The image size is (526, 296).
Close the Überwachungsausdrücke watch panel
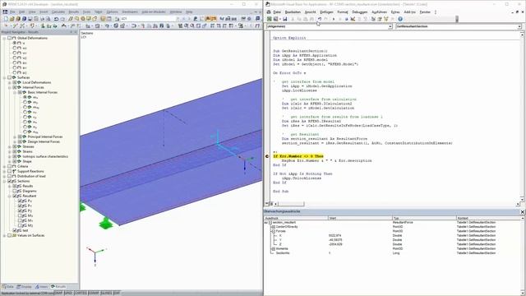523,212
